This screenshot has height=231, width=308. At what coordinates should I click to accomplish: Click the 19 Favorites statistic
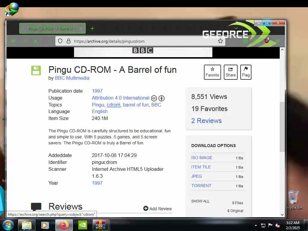tap(209, 109)
